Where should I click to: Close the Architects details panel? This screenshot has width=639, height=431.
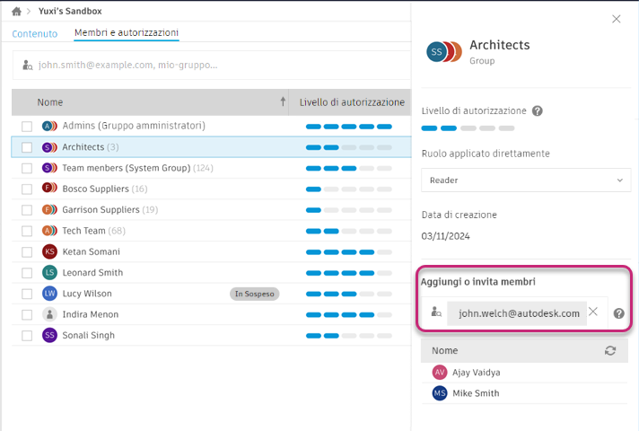(617, 19)
